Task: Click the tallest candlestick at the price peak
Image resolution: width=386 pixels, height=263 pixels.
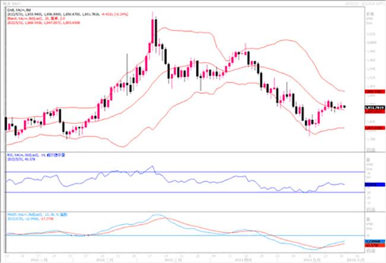Action: coord(154,30)
